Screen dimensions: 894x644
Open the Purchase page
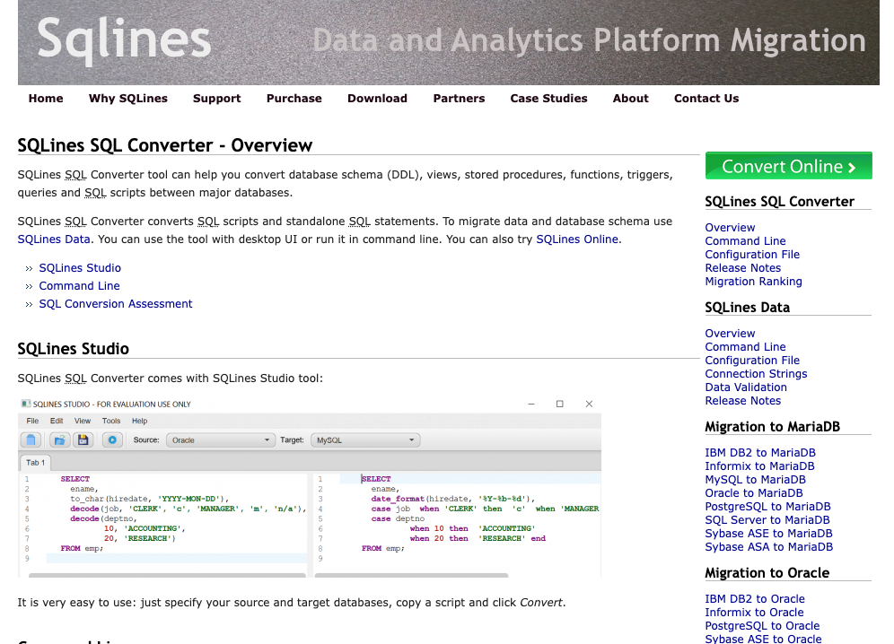294,98
